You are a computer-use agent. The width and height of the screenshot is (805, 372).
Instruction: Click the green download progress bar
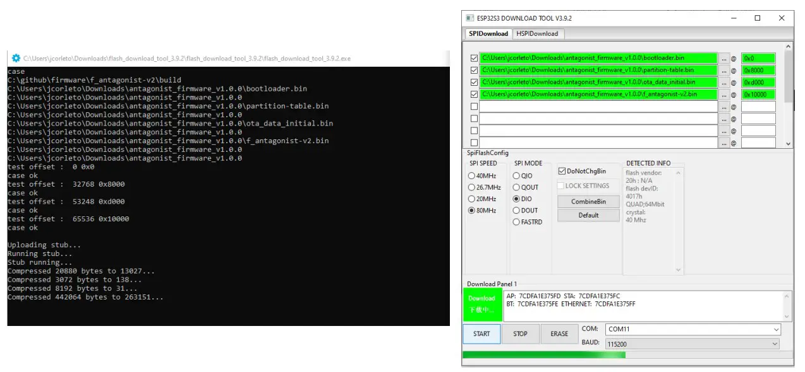point(544,355)
